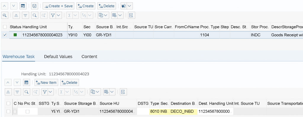The width and height of the screenshot is (303, 117).
Task: Click the Create + Save button
Action: pos(59,6)
